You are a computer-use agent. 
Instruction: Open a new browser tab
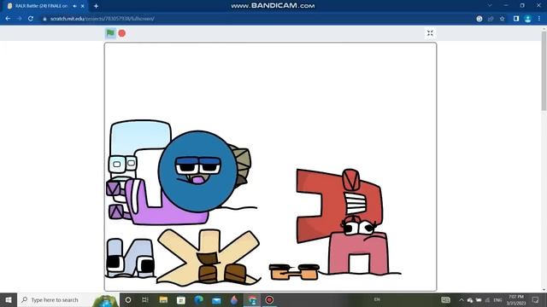point(96,6)
